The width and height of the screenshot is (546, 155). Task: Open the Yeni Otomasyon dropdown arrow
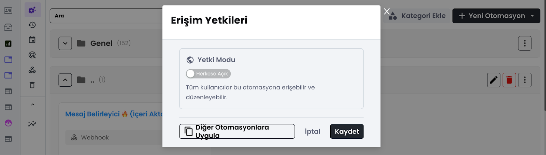(x=532, y=16)
